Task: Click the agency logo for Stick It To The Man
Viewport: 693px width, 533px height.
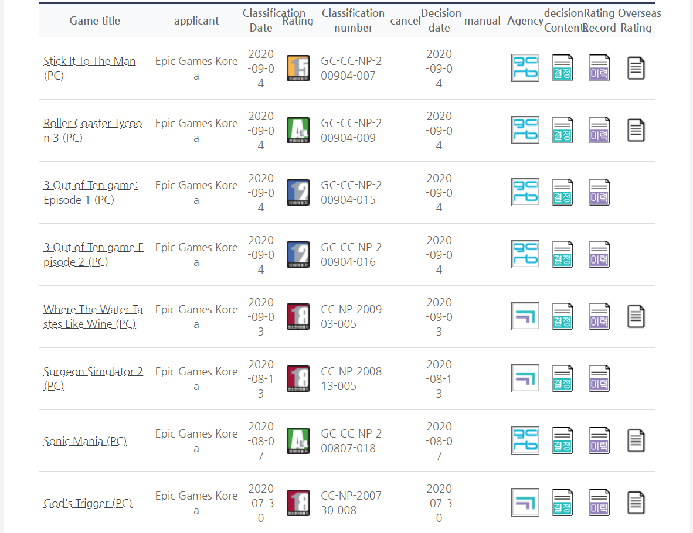Action: coord(525,68)
